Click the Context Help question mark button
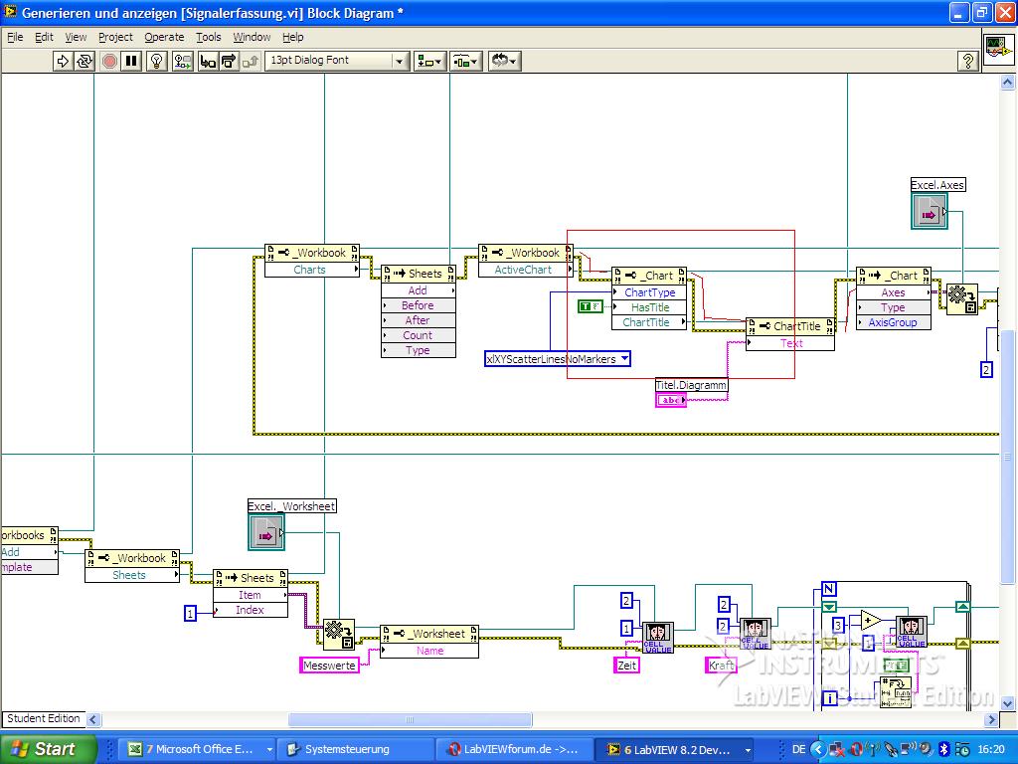The height and width of the screenshot is (764, 1018). point(967,61)
